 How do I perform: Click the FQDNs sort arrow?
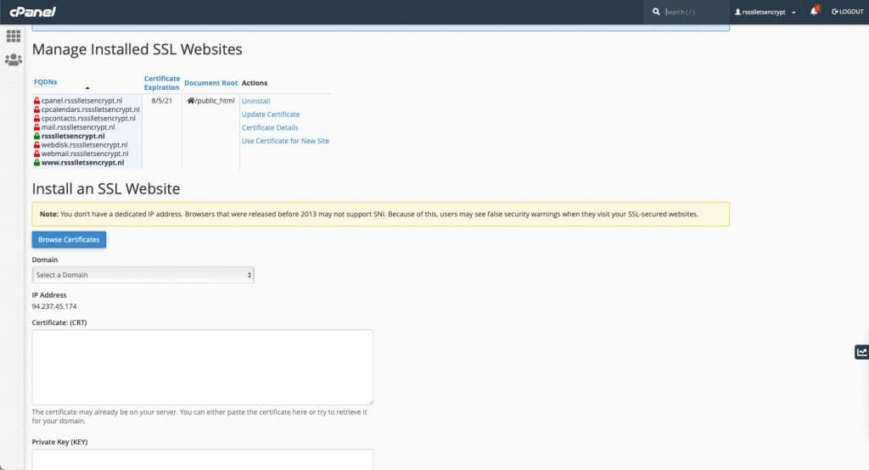click(87, 88)
